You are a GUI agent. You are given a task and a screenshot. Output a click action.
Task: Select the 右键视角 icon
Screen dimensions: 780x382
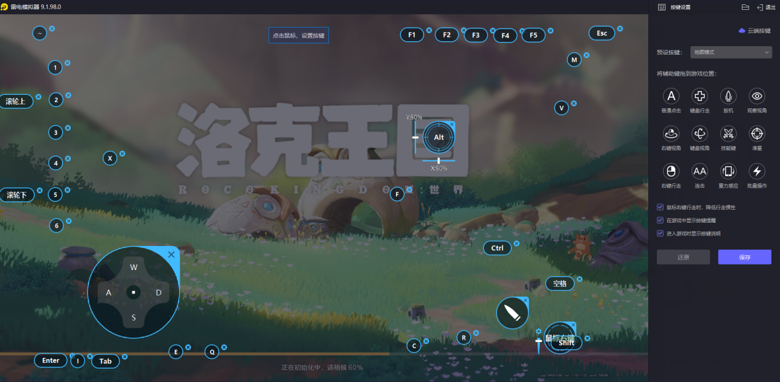click(671, 133)
